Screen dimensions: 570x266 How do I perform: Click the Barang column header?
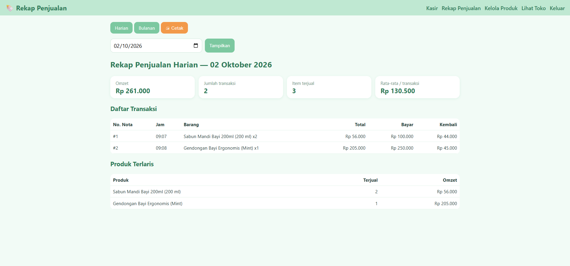pyautogui.click(x=191, y=125)
